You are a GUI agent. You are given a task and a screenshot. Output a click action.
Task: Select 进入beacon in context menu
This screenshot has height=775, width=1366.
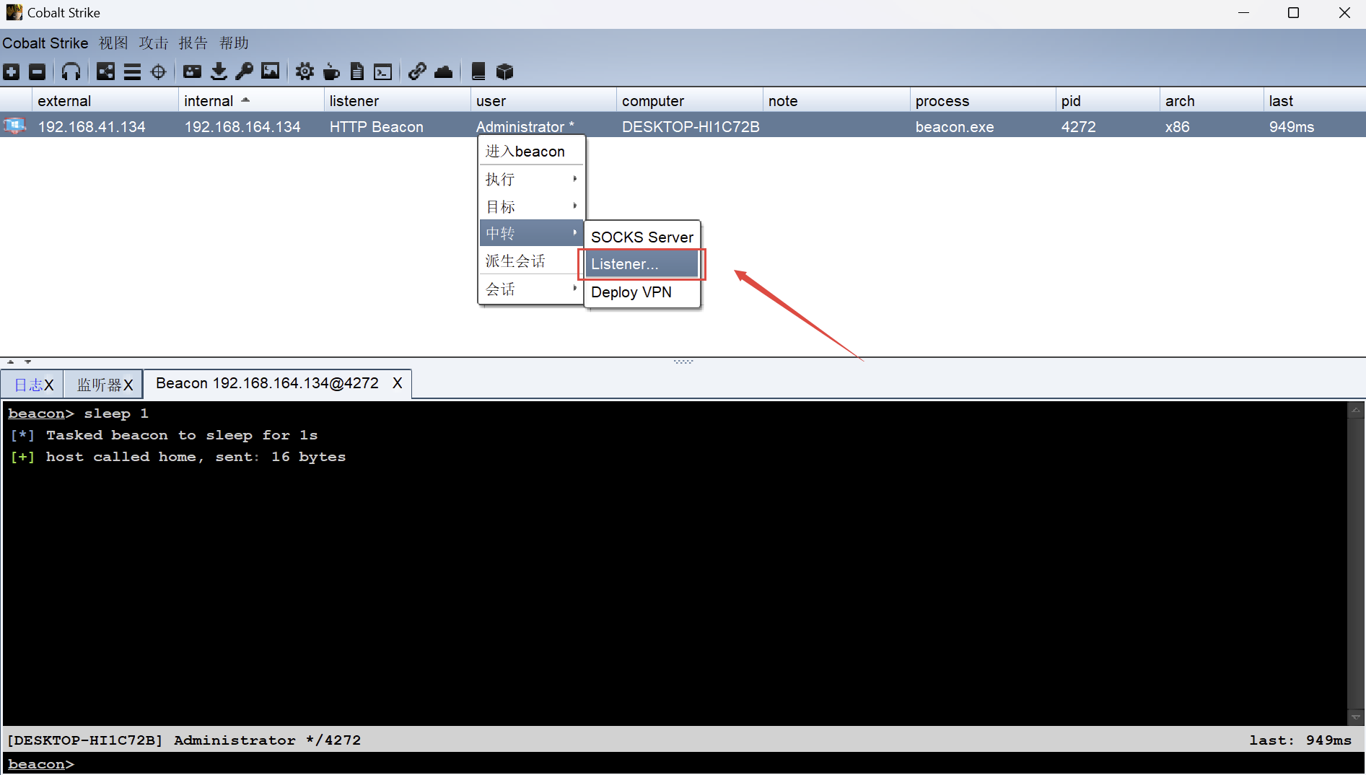531,152
